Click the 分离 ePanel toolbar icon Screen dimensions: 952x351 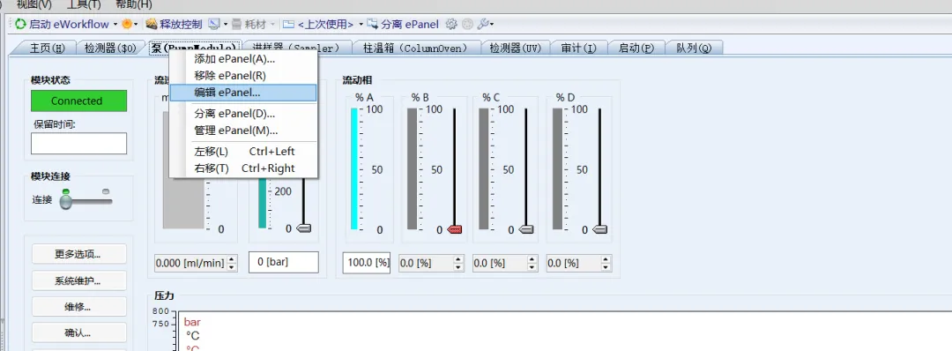pyautogui.click(x=372, y=25)
